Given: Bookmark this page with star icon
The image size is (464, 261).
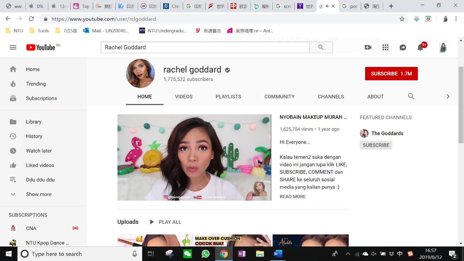Looking at the screenshot, I should pos(402,19).
